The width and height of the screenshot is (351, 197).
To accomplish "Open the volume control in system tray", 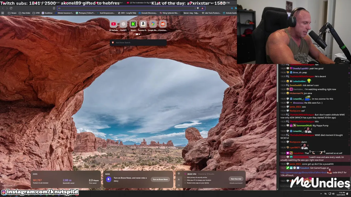I will pyautogui.click(x=333, y=194).
